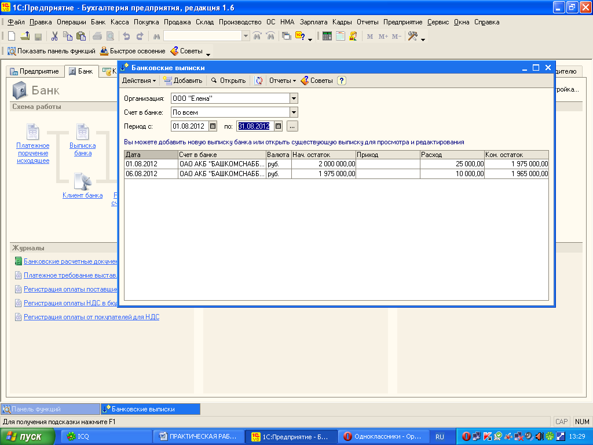Open the Сервис menu

pyautogui.click(x=438, y=22)
